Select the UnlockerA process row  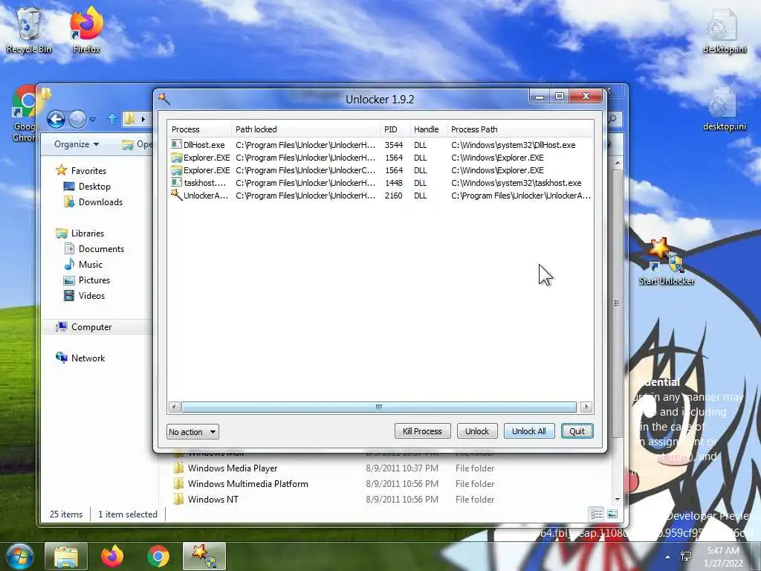(380, 196)
